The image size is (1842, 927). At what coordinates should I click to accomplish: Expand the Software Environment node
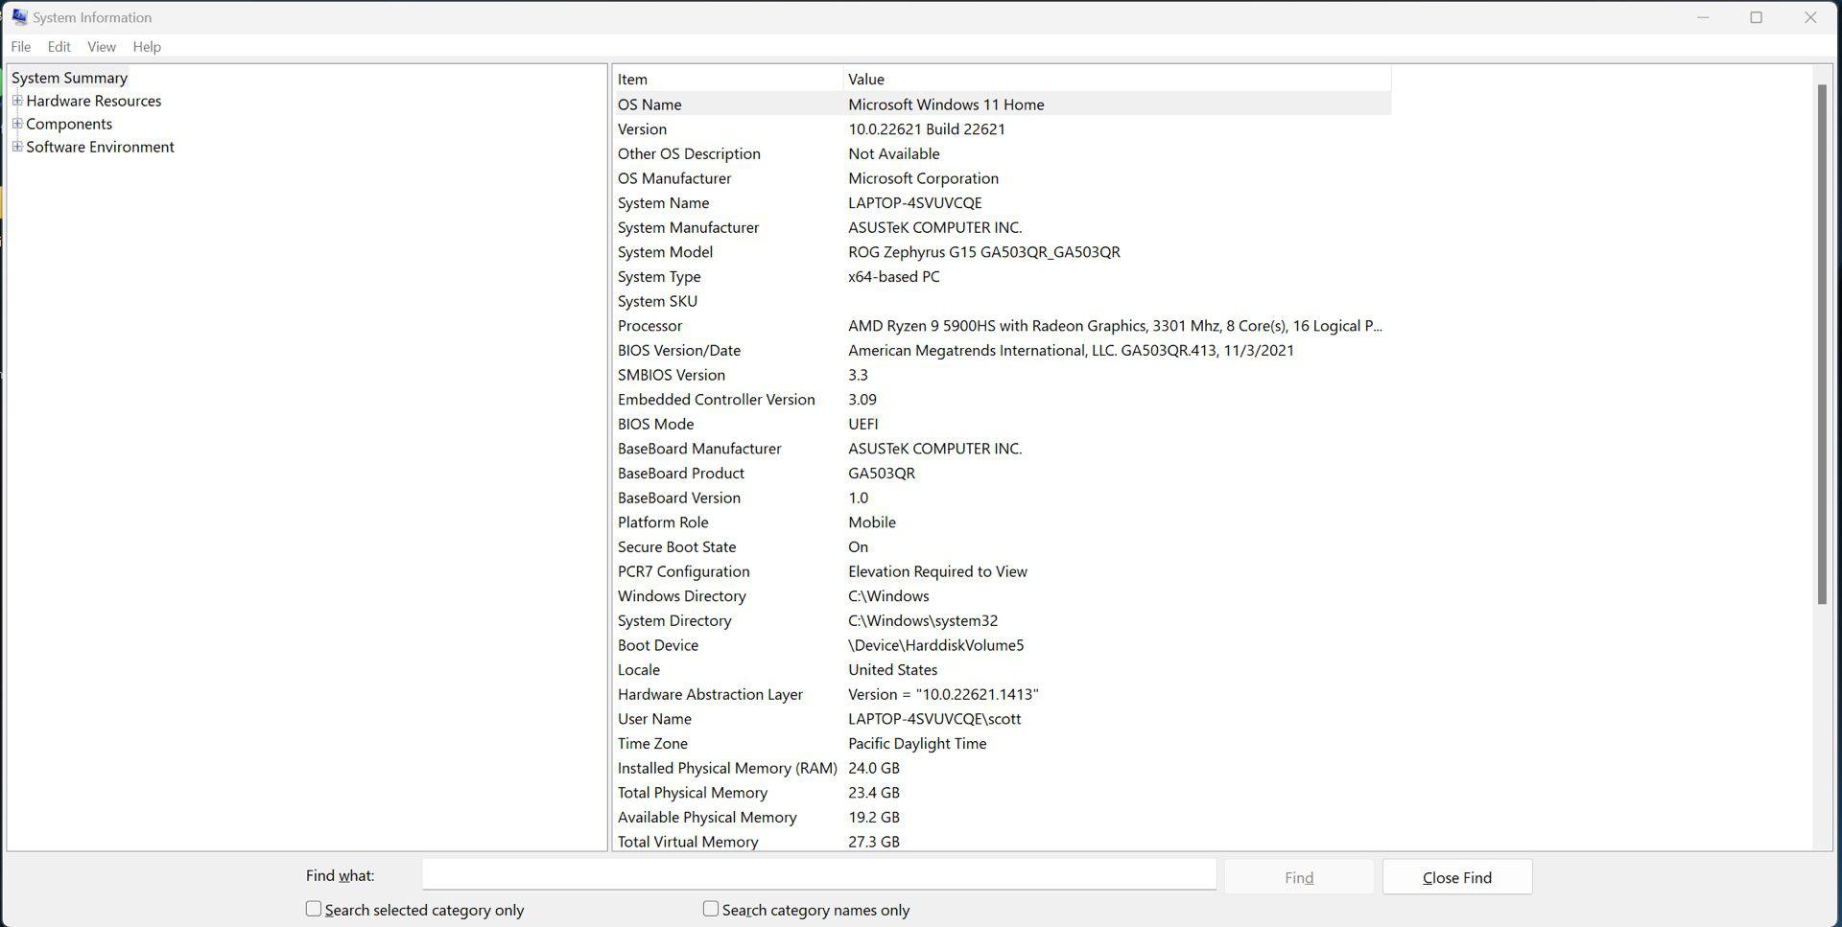[x=17, y=146]
